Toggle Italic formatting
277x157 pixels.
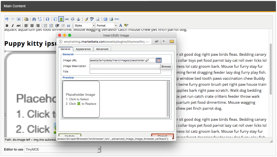click(x=13, y=25)
